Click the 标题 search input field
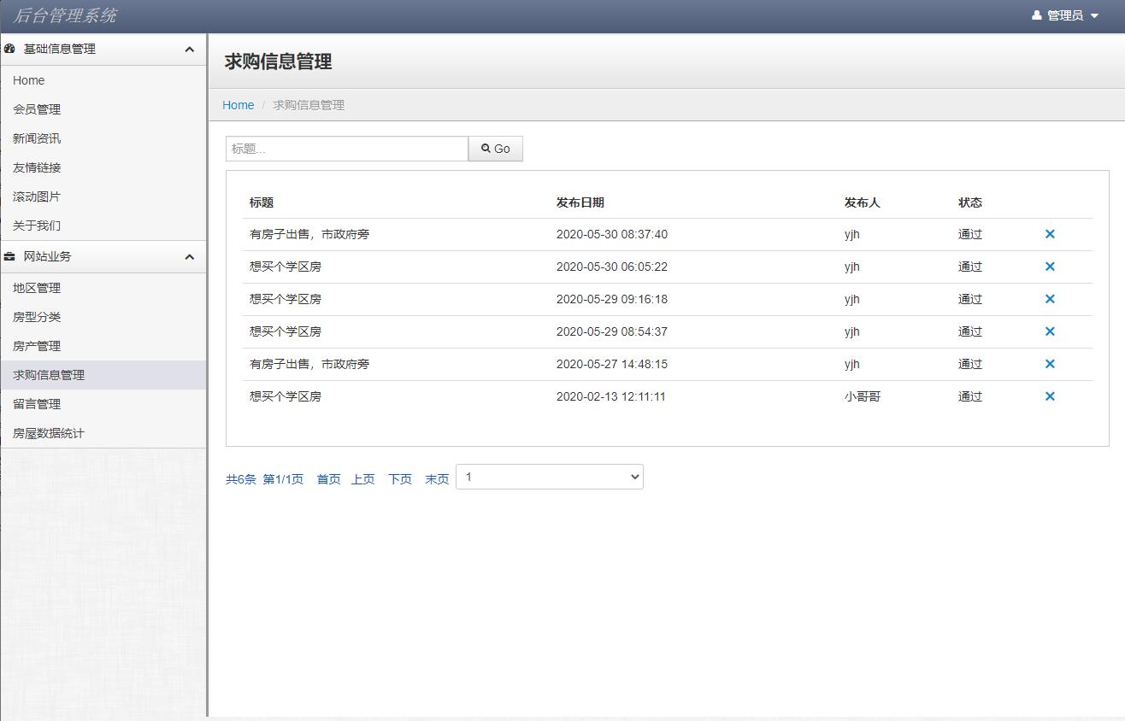1125x721 pixels. pos(345,148)
